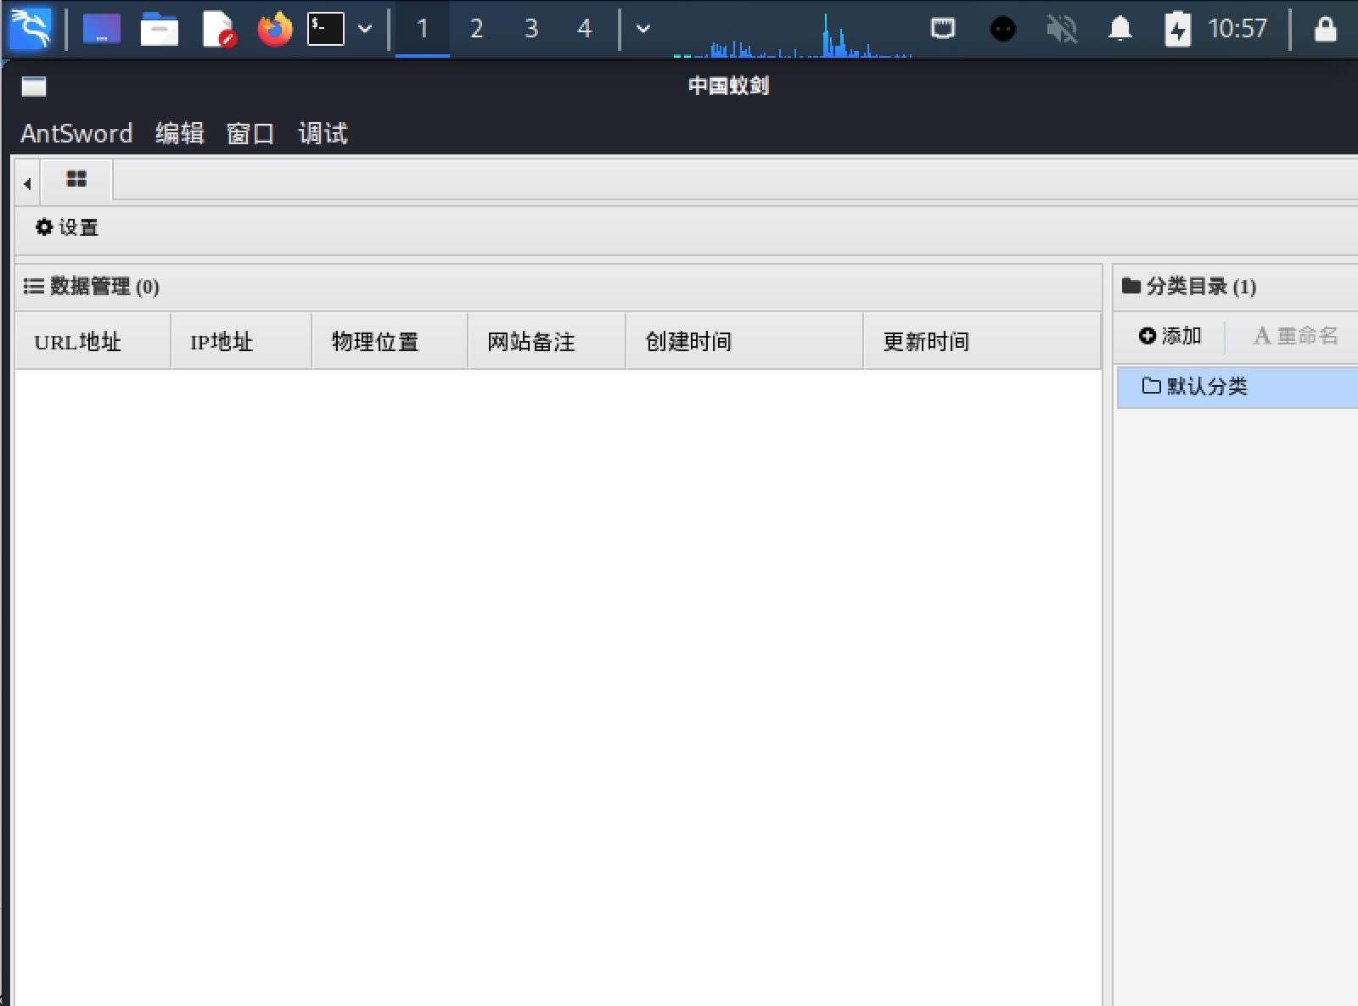Open AntSword settings via the 设置 gear
1358x1006 pixels.
(65, 227)
